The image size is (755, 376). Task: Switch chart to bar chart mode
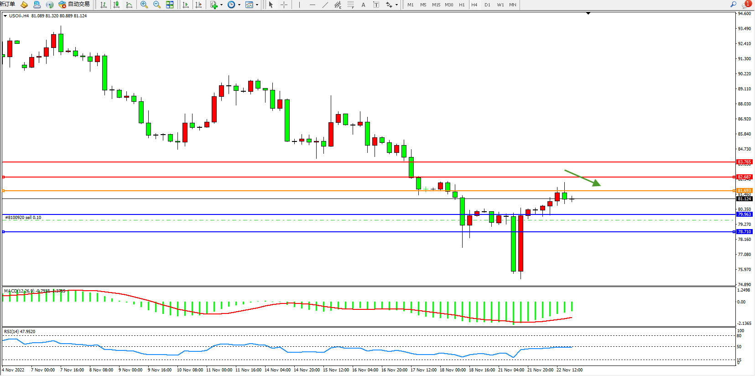click(x=104, y=5)
